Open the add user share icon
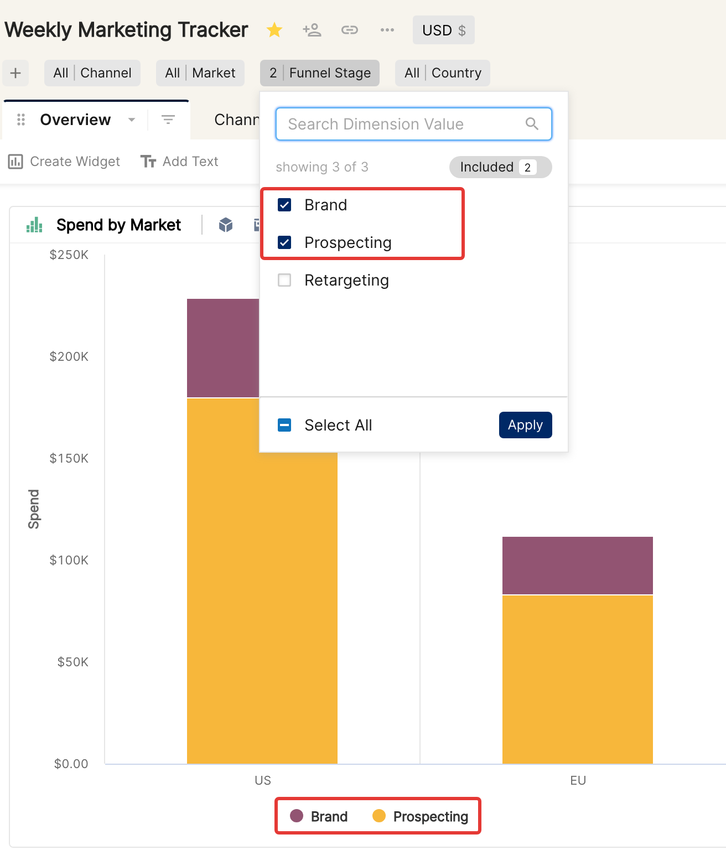726x850 pixels. [x=312, y=30]
